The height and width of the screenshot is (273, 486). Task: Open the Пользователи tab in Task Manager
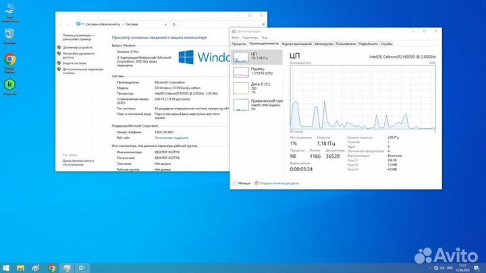[x=346, y=43]
